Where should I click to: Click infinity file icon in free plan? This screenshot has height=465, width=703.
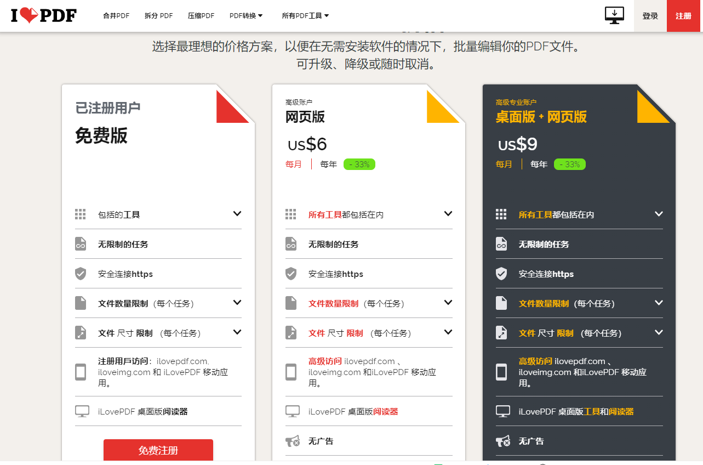tap(81, 244)
